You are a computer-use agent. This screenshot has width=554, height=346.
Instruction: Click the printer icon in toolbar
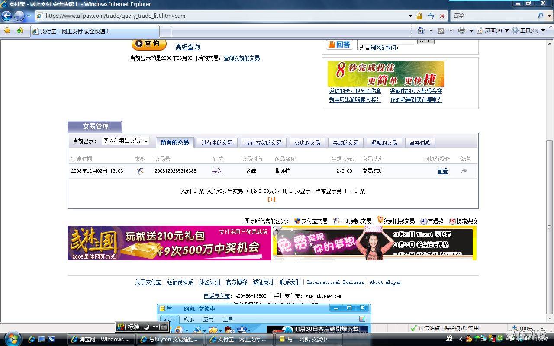[x=462, y=30]
